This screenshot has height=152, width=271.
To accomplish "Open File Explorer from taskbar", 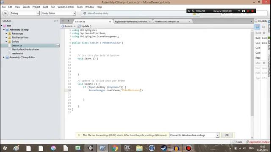I will pyautogui.click(x=139, y=148).
